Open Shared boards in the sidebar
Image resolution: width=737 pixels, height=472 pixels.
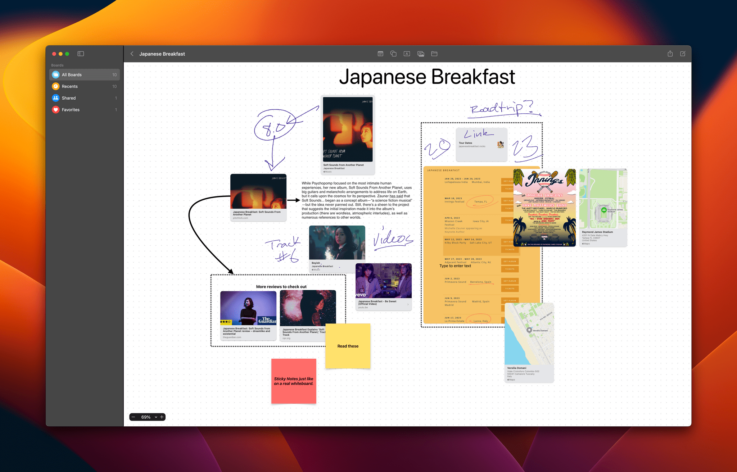[x=85, y=98]
